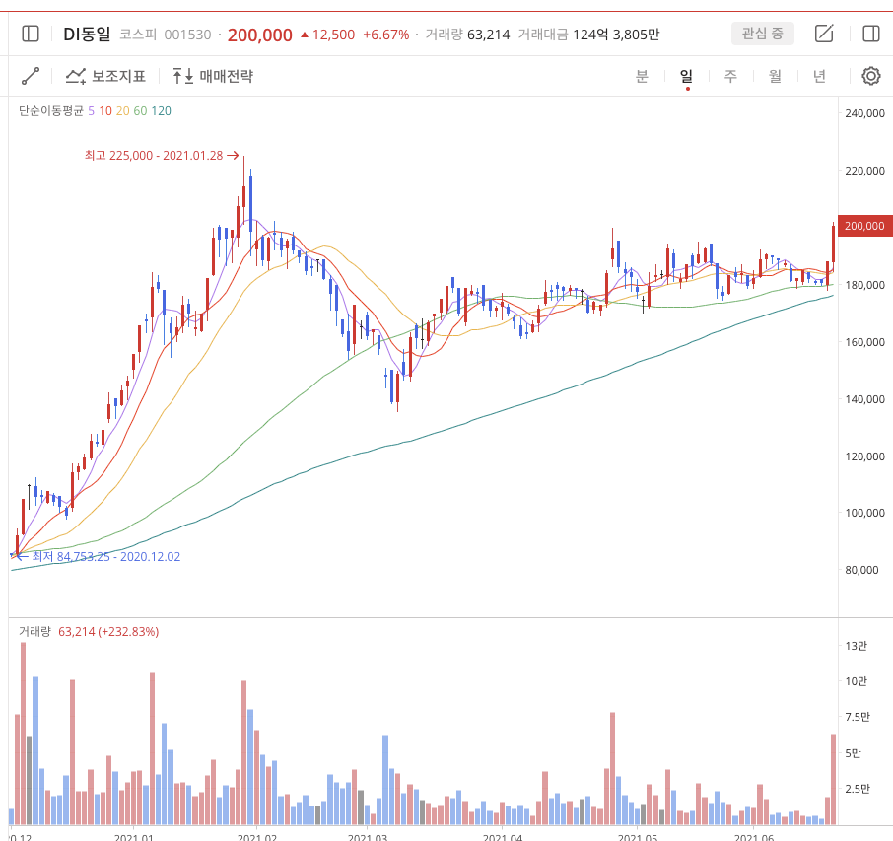The width and height of the screenshot is (893, 841).
Task: Click the current price 200,000 in header
Action: click(259, 35)
